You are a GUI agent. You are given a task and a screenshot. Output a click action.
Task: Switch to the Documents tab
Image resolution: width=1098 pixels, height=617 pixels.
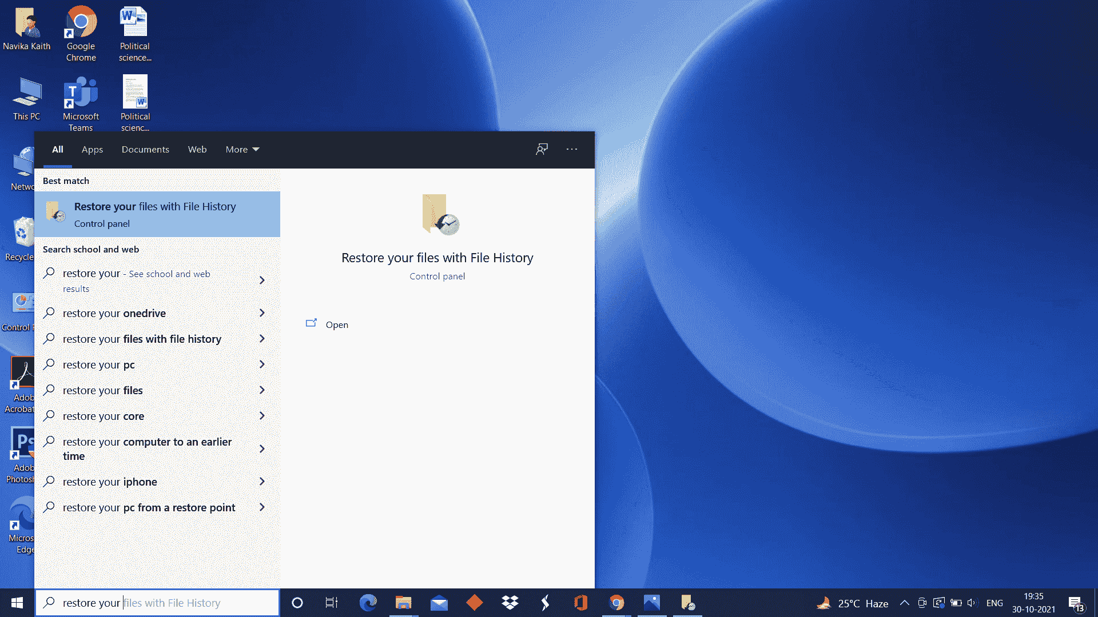pyautogui.click(x=145, y=149)
